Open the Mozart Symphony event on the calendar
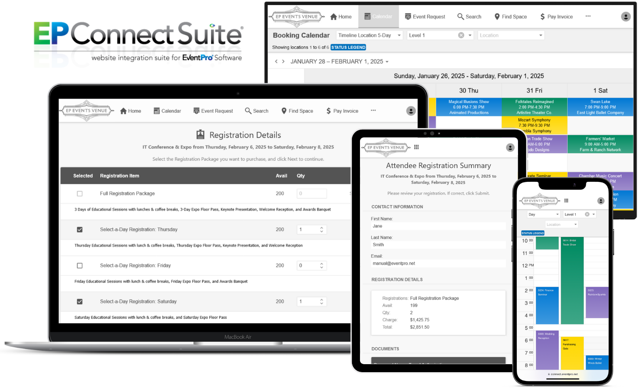 pos(534,125)
